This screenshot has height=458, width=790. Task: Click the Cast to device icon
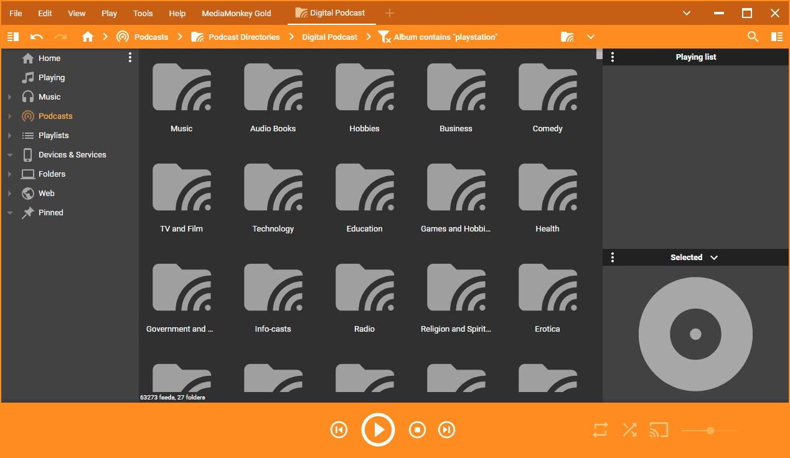point(658,429)
